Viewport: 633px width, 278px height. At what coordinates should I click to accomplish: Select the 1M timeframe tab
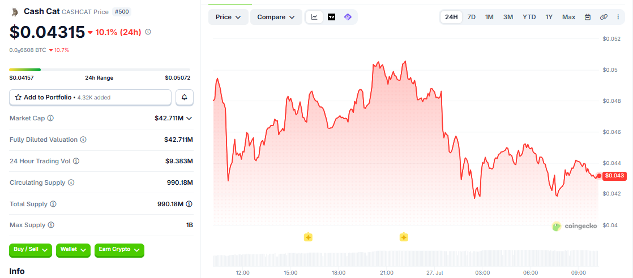489,17
